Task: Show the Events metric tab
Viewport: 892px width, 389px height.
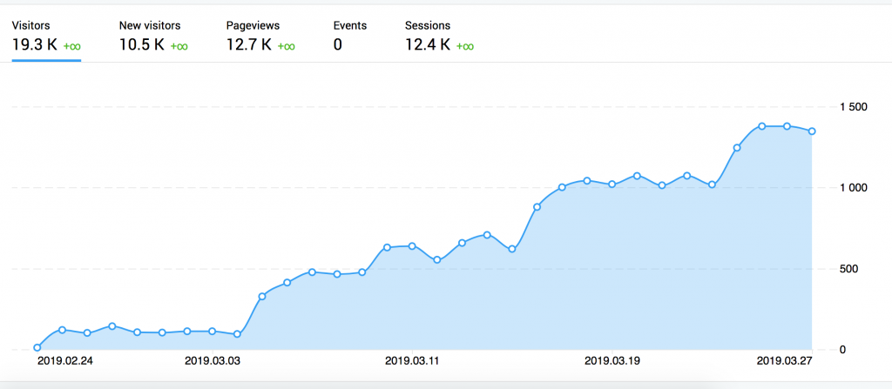Action: point(350,36)
